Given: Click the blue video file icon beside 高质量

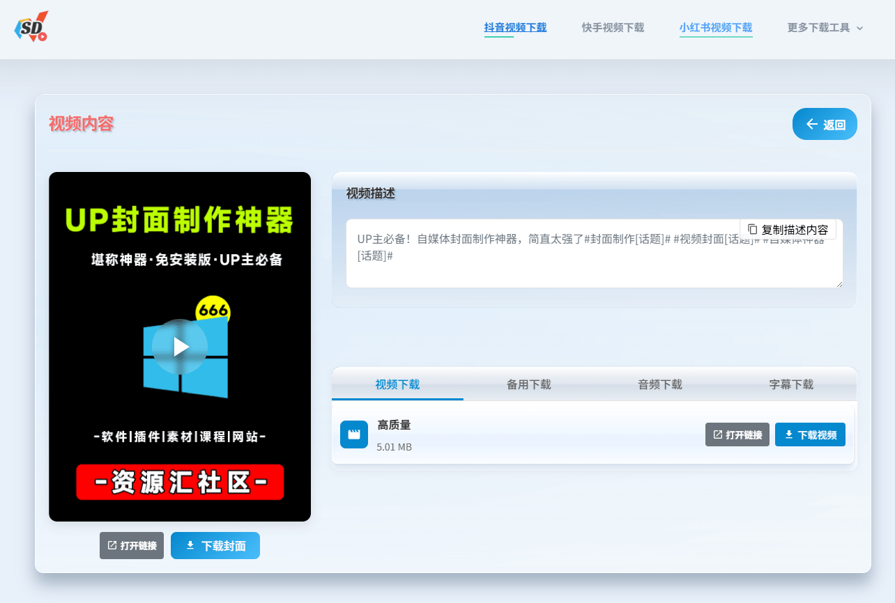Looking at the screenshot, I should [x=353, y=434].
